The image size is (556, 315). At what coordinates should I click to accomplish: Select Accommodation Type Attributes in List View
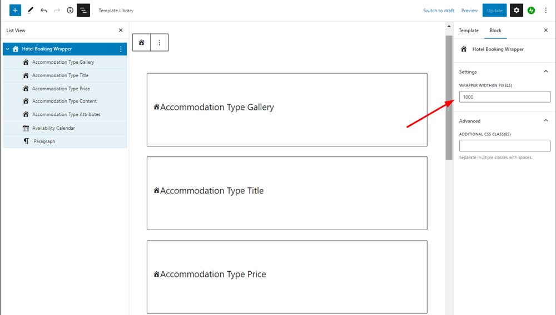click(65, 114)
